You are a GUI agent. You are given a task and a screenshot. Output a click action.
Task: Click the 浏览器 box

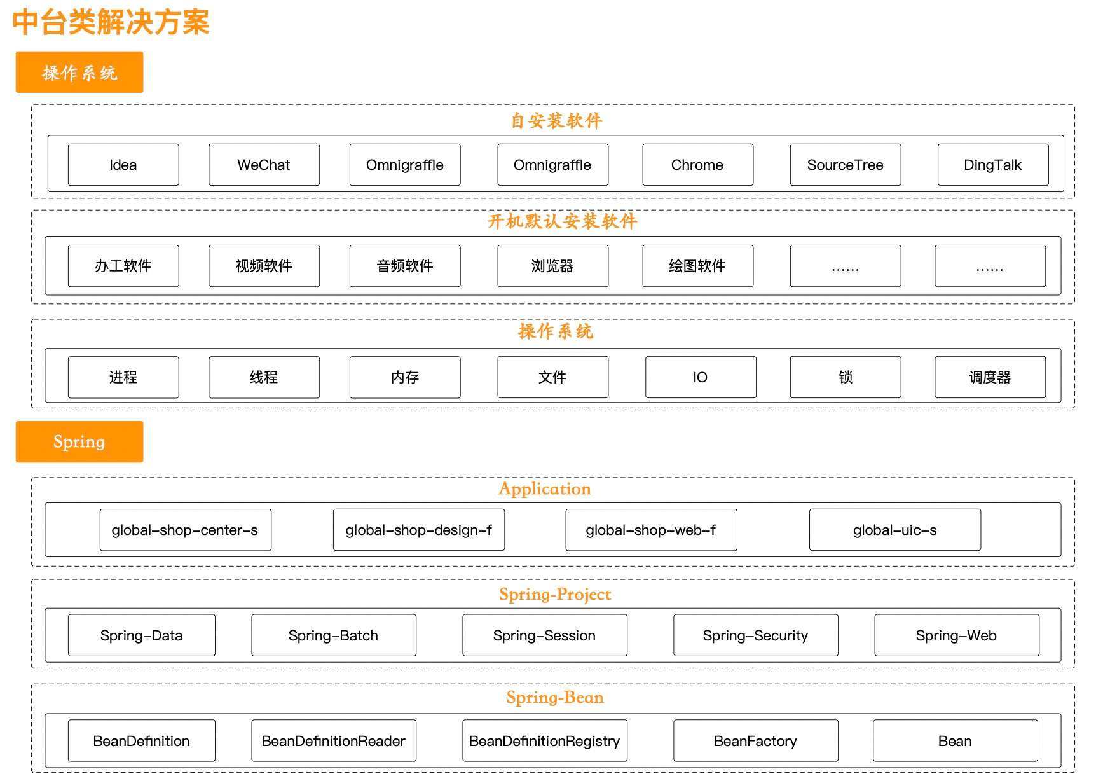(x=552, y=266)
